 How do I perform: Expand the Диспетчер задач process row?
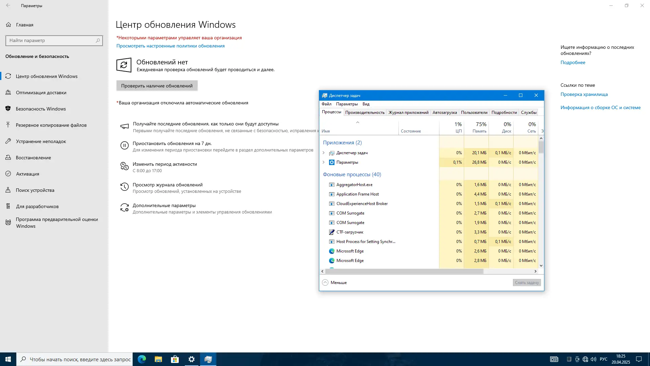pyautogui.click(x=323, y=153)
